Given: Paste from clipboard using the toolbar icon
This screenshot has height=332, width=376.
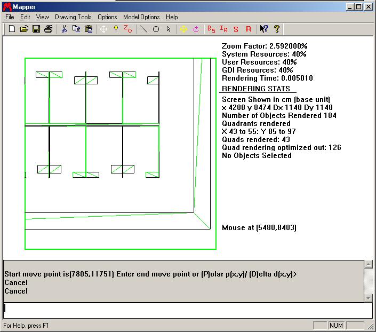Looking at the screenshot, I should pyautogui.click(x=89, y=29).
